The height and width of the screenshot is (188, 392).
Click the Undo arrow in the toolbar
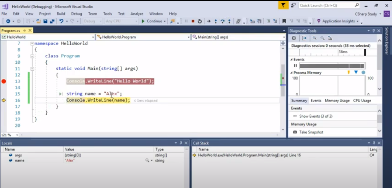point(61,21)
